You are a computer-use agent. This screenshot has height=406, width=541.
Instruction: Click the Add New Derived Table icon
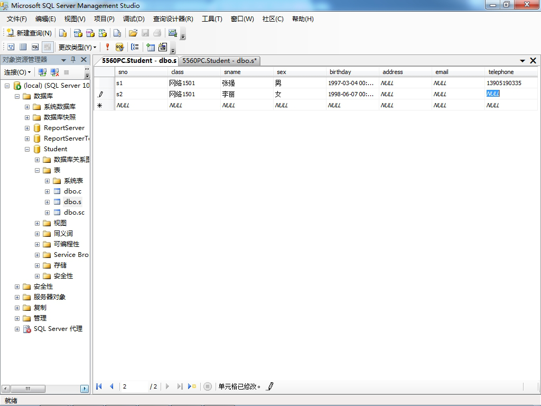(163, 47)
